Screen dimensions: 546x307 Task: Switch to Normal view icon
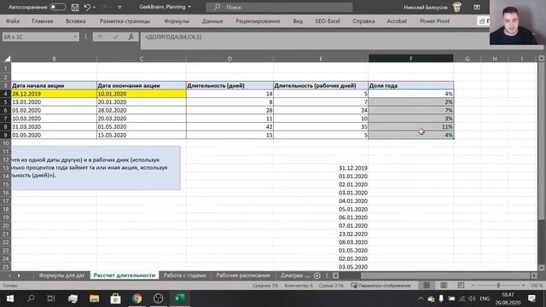427,286
